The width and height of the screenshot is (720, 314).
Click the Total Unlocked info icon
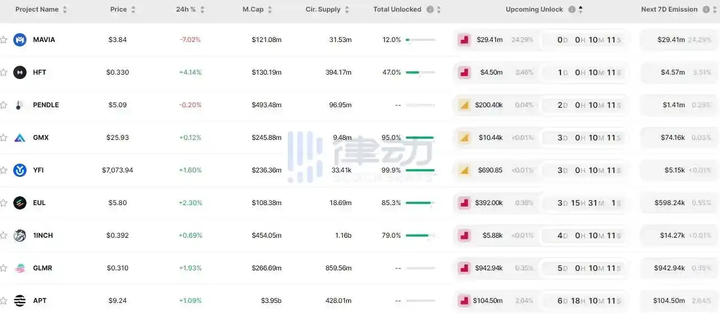[430, 9]
